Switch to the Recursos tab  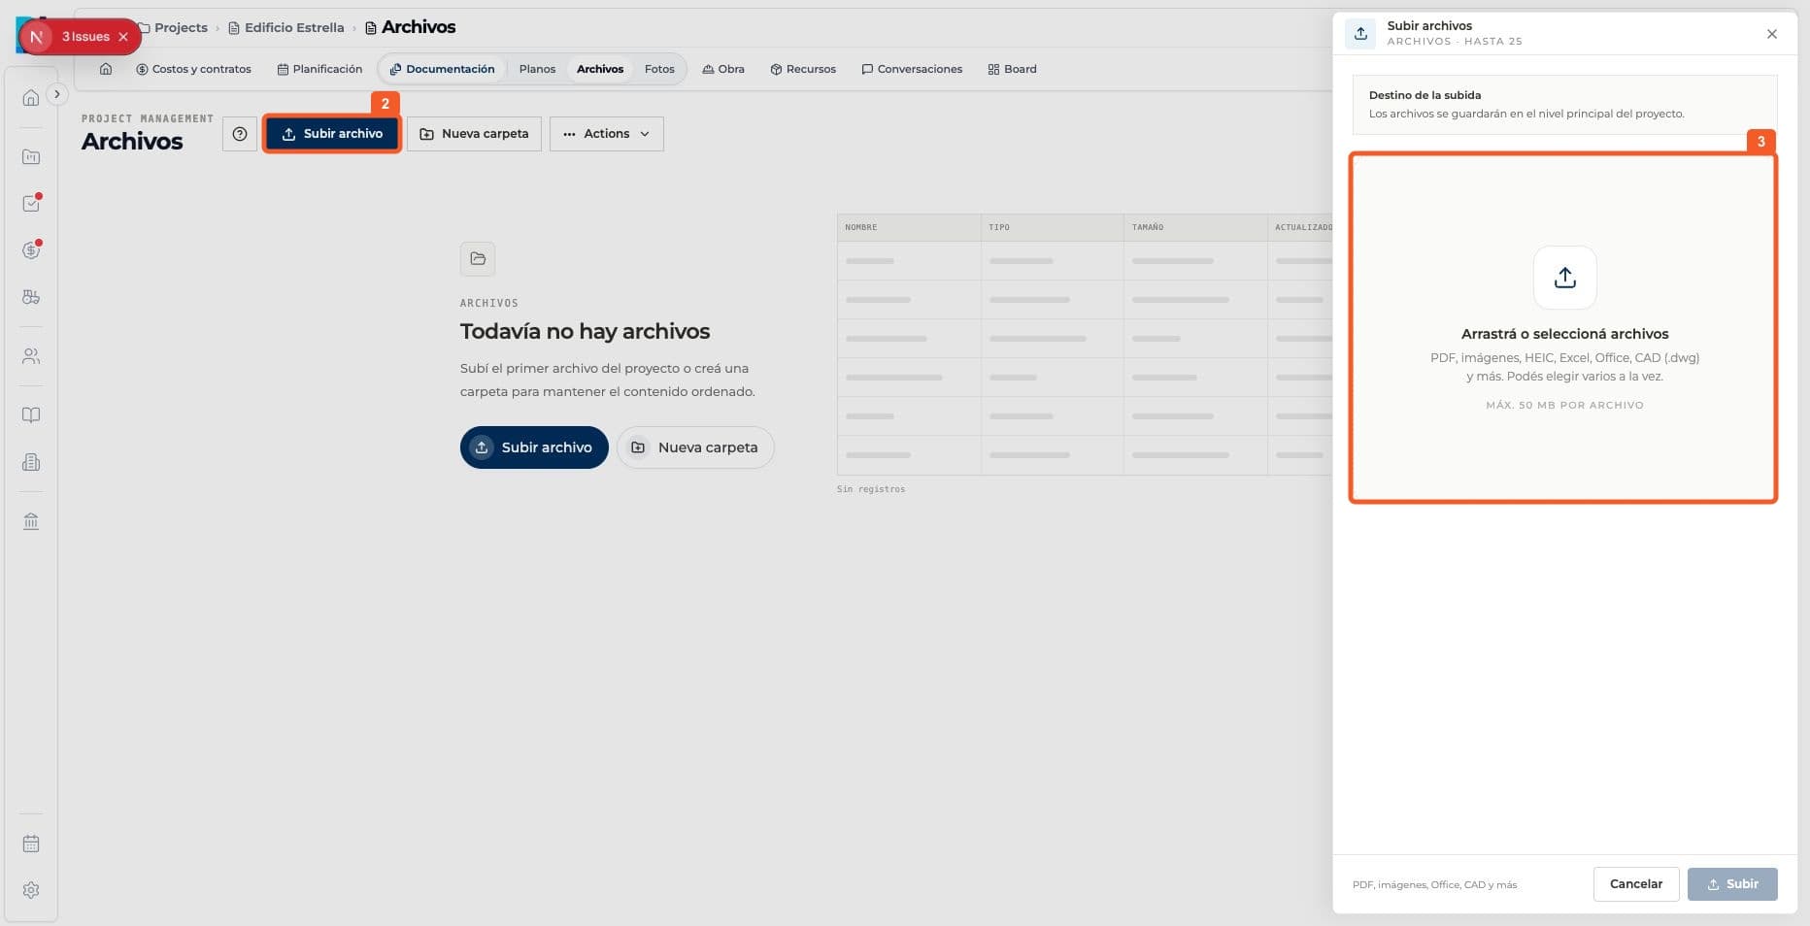tap(803, 69)
